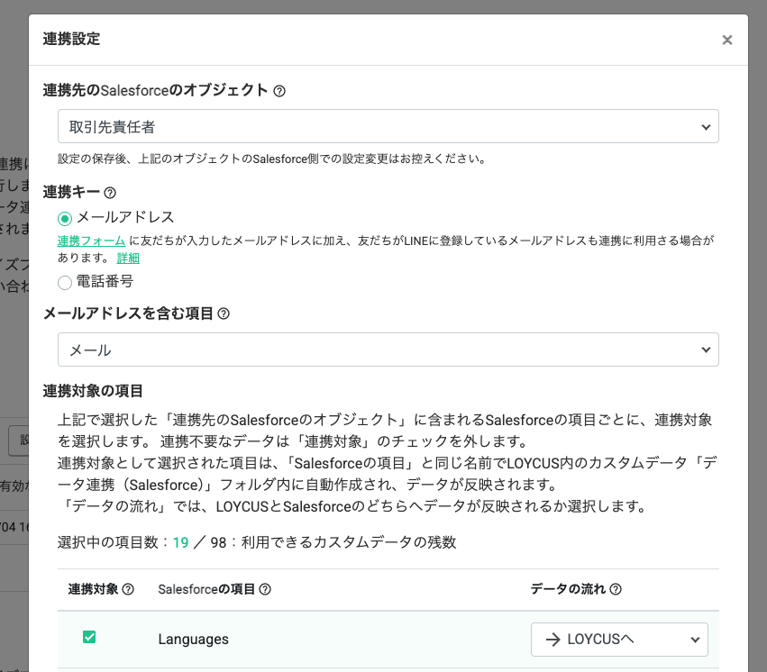Select the メールアドレス radio button
Image resolution: width=767 pixels, height=672 pixels.
coord(65,218)
